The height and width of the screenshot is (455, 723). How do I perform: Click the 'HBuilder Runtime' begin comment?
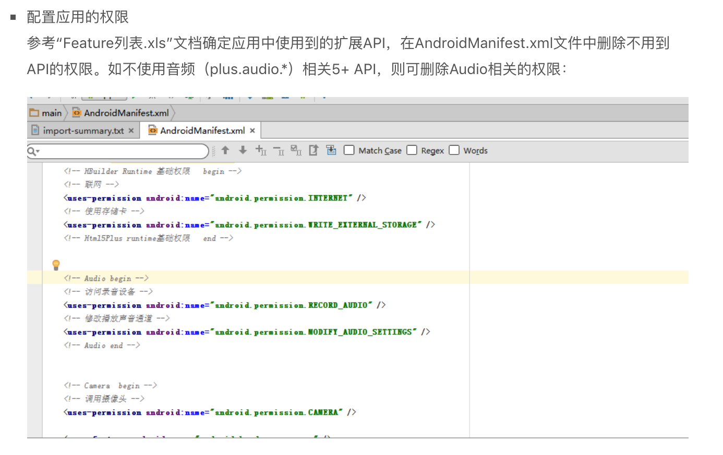pos(153,171)
